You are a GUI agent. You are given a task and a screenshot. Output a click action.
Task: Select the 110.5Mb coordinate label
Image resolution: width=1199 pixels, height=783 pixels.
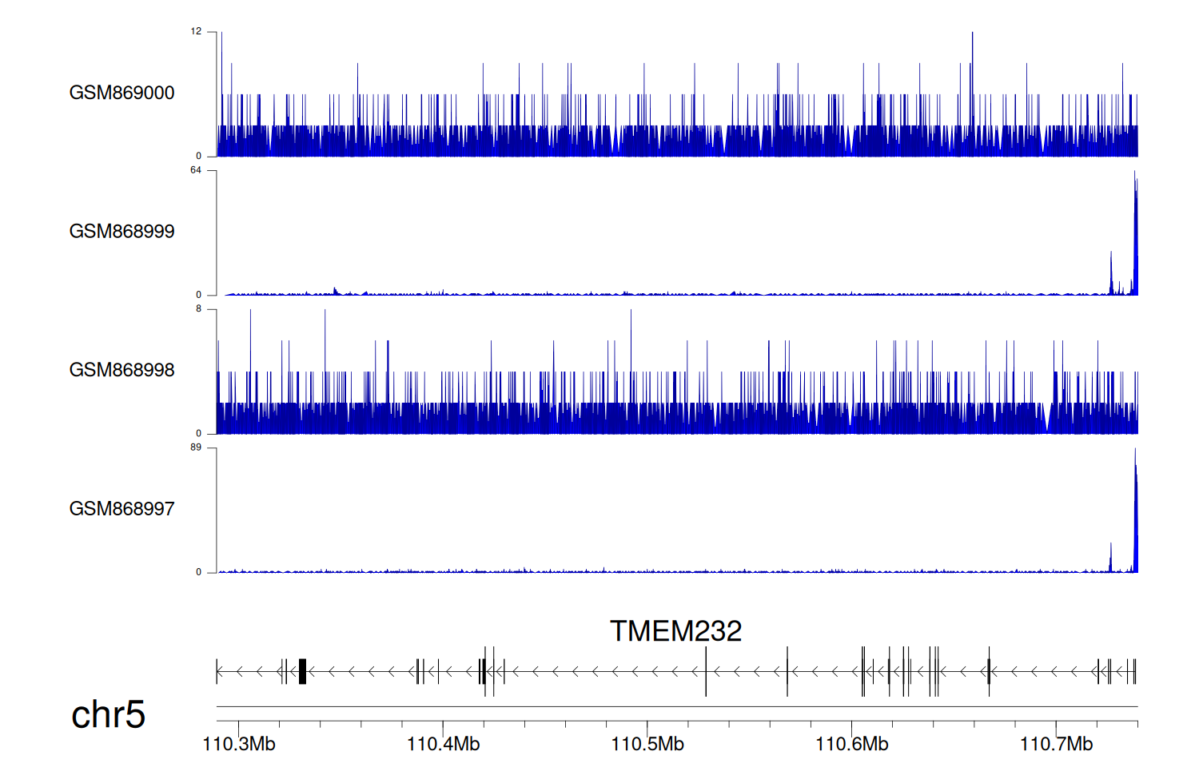click(647, 744)
